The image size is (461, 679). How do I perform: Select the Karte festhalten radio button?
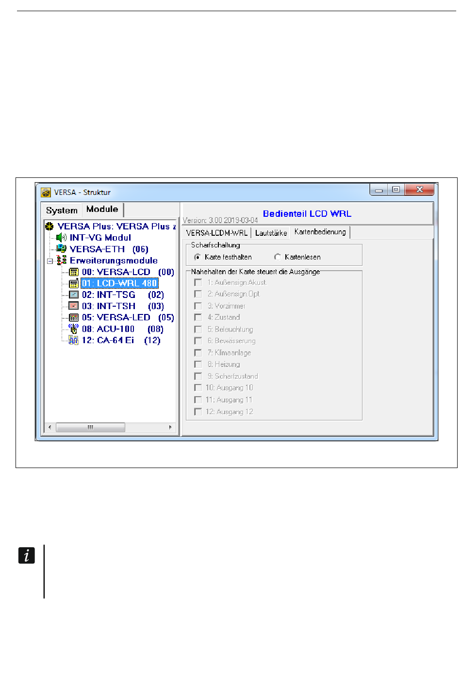(198, 257)
